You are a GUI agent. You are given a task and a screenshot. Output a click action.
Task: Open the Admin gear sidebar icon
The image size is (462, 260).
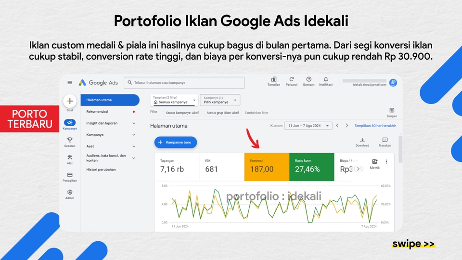point(70,192)
